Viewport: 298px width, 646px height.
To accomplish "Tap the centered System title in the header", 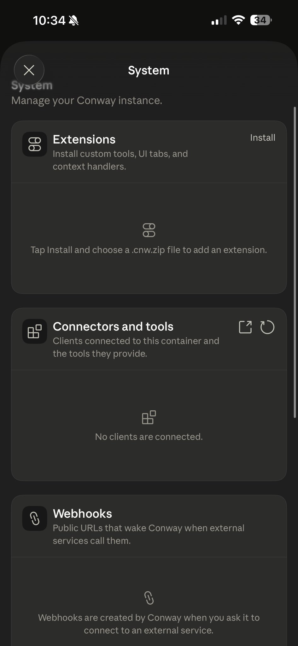I will click(x=149, y=70).
